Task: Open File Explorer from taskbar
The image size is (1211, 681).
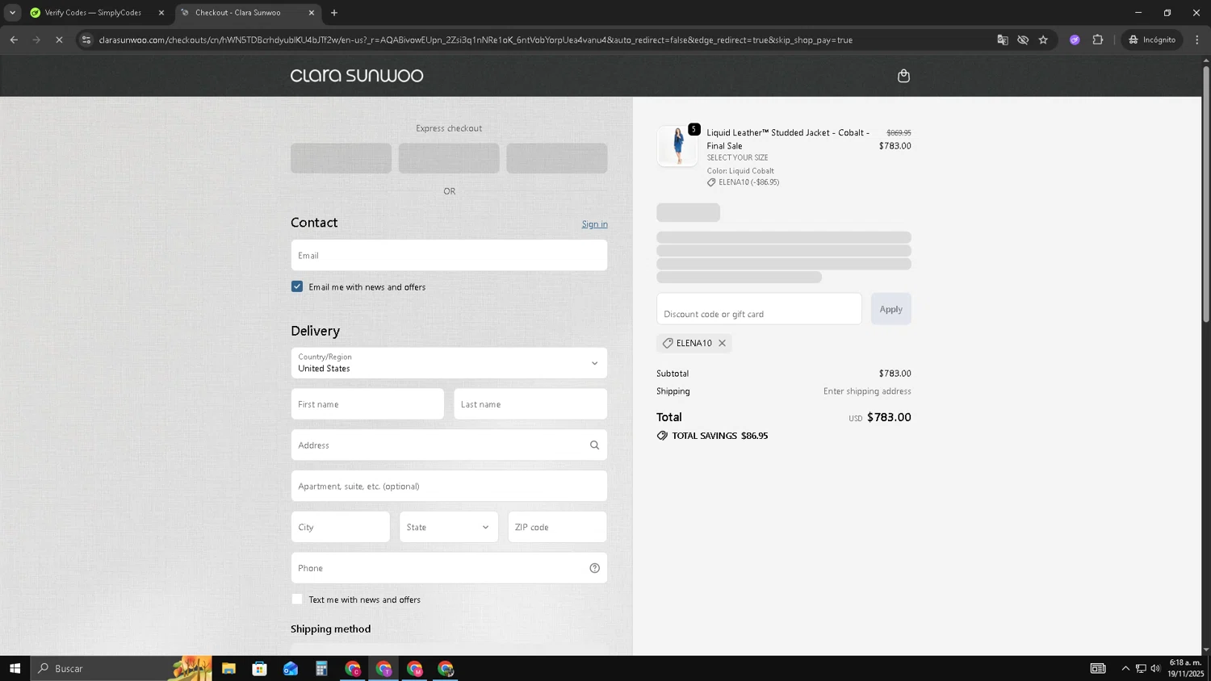Action: (228, 668)
